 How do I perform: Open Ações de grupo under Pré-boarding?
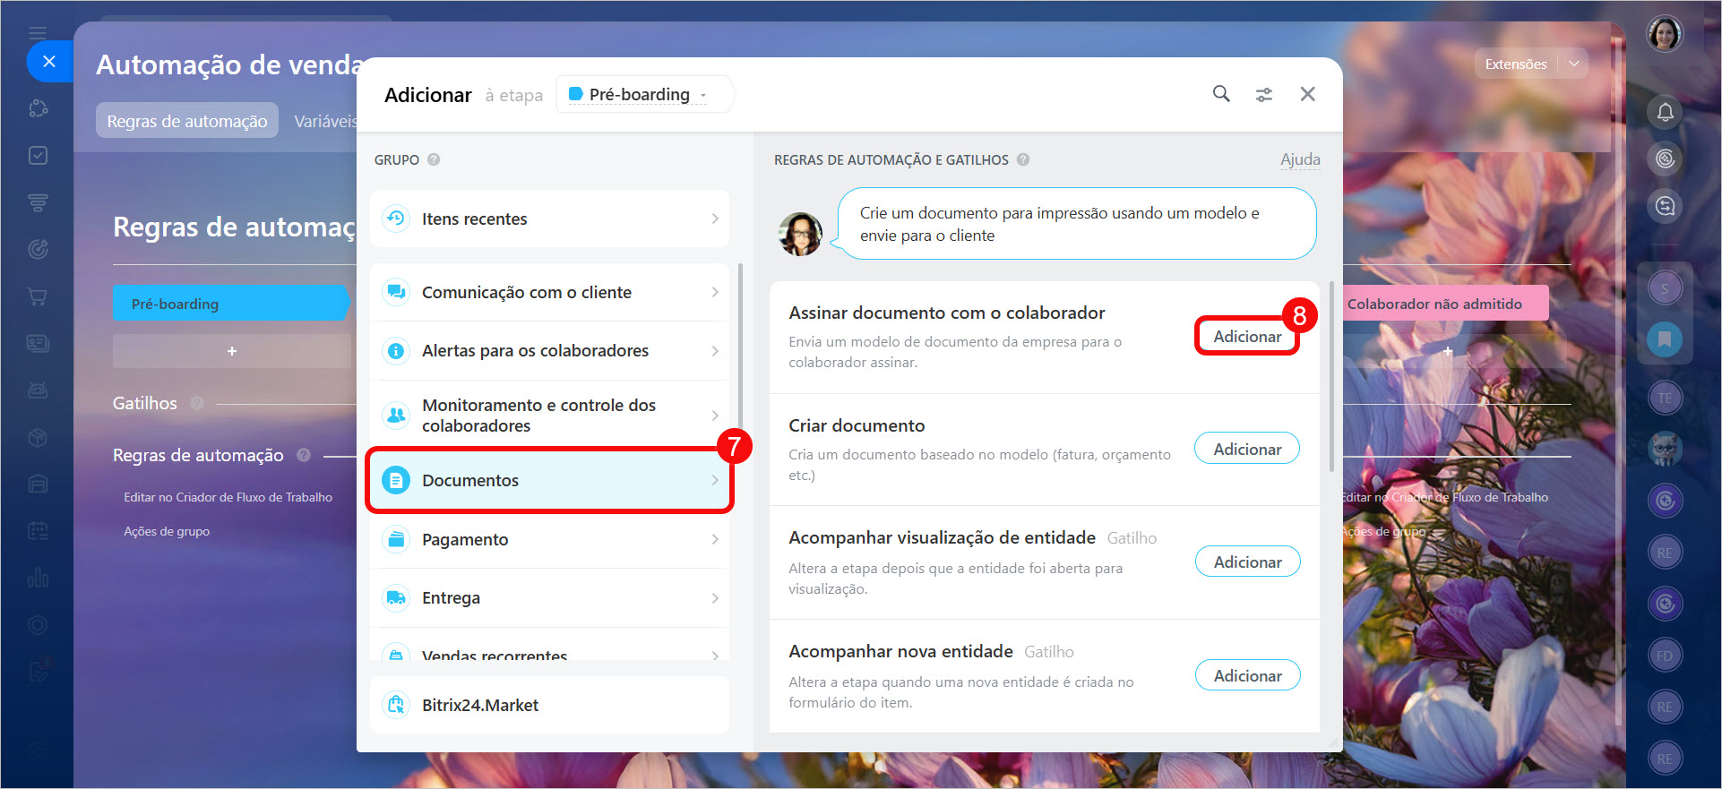(x=167, y=531)
